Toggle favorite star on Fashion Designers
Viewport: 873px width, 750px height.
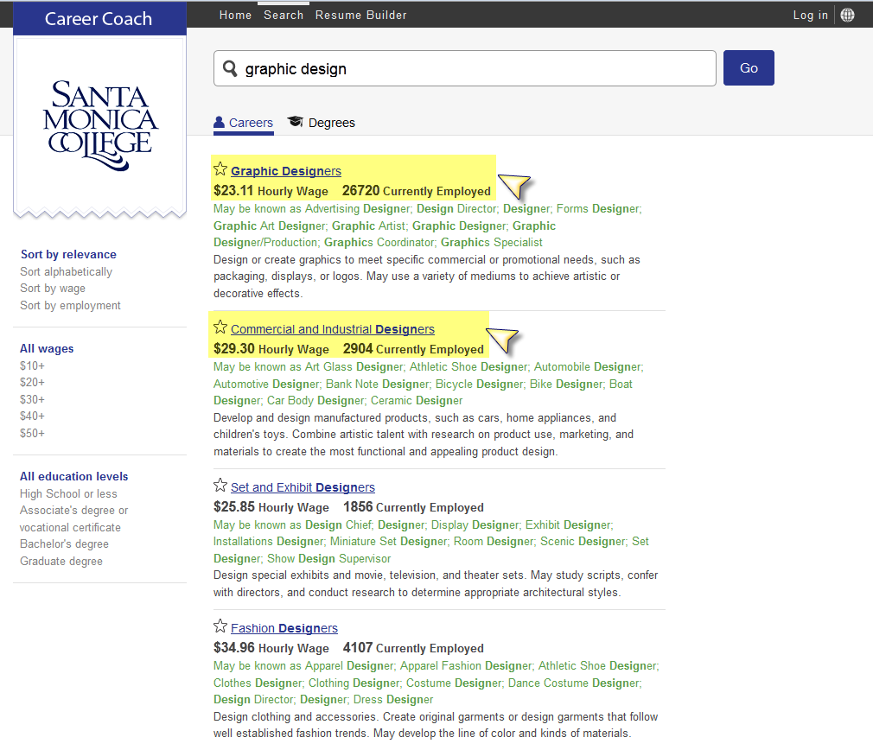(220, 626)
